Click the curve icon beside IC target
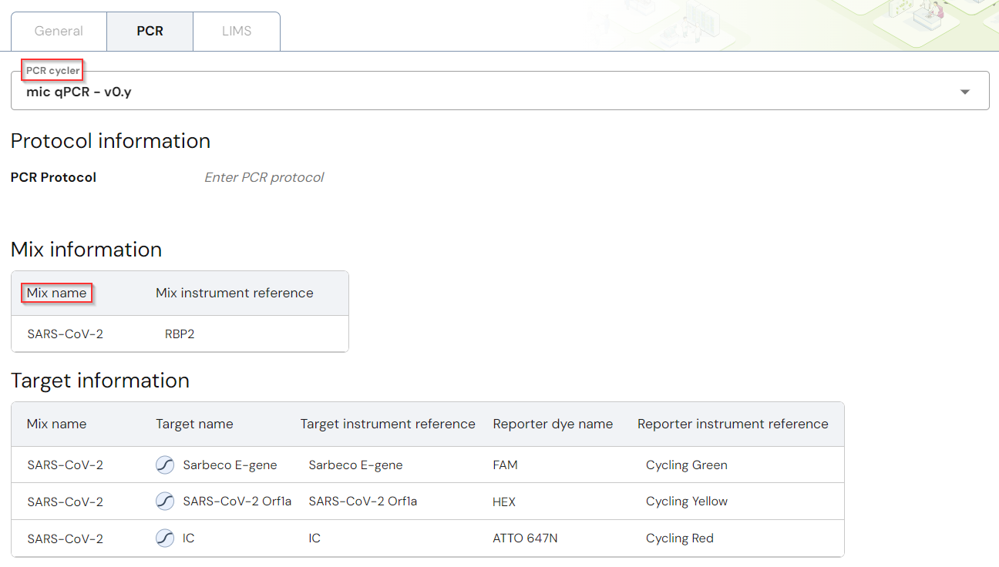999x567 pixels. pos(165,538)
